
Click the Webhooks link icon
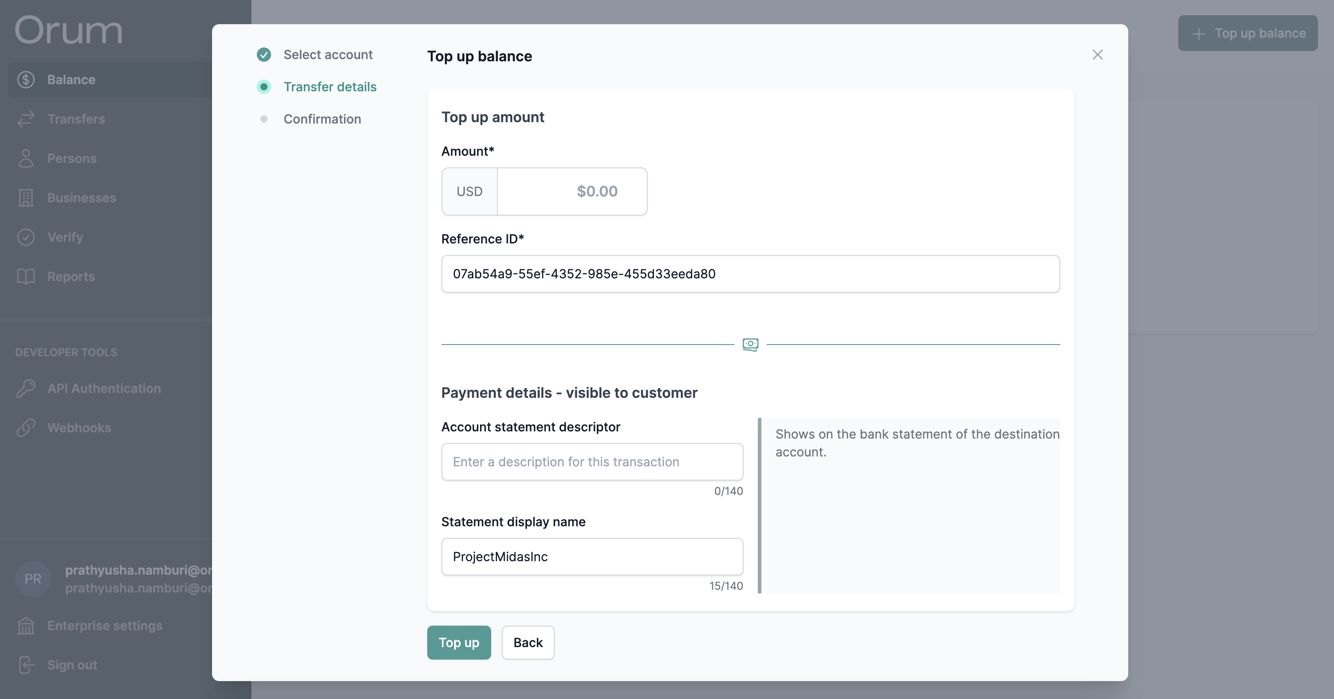(x=26, y=428)
